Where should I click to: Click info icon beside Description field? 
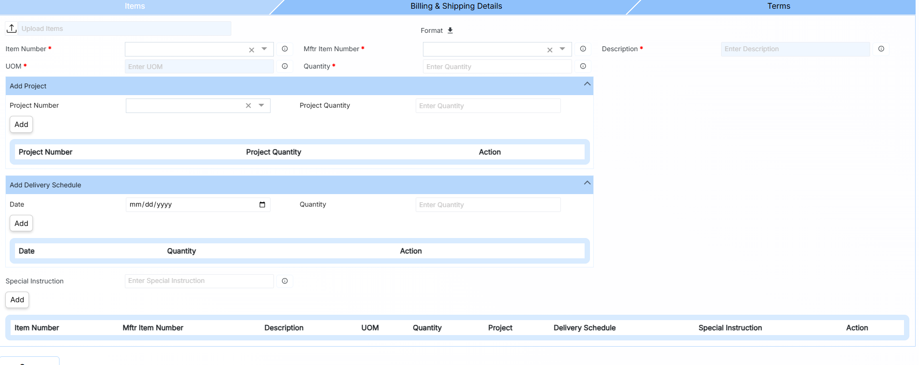(x=881, y=49)
